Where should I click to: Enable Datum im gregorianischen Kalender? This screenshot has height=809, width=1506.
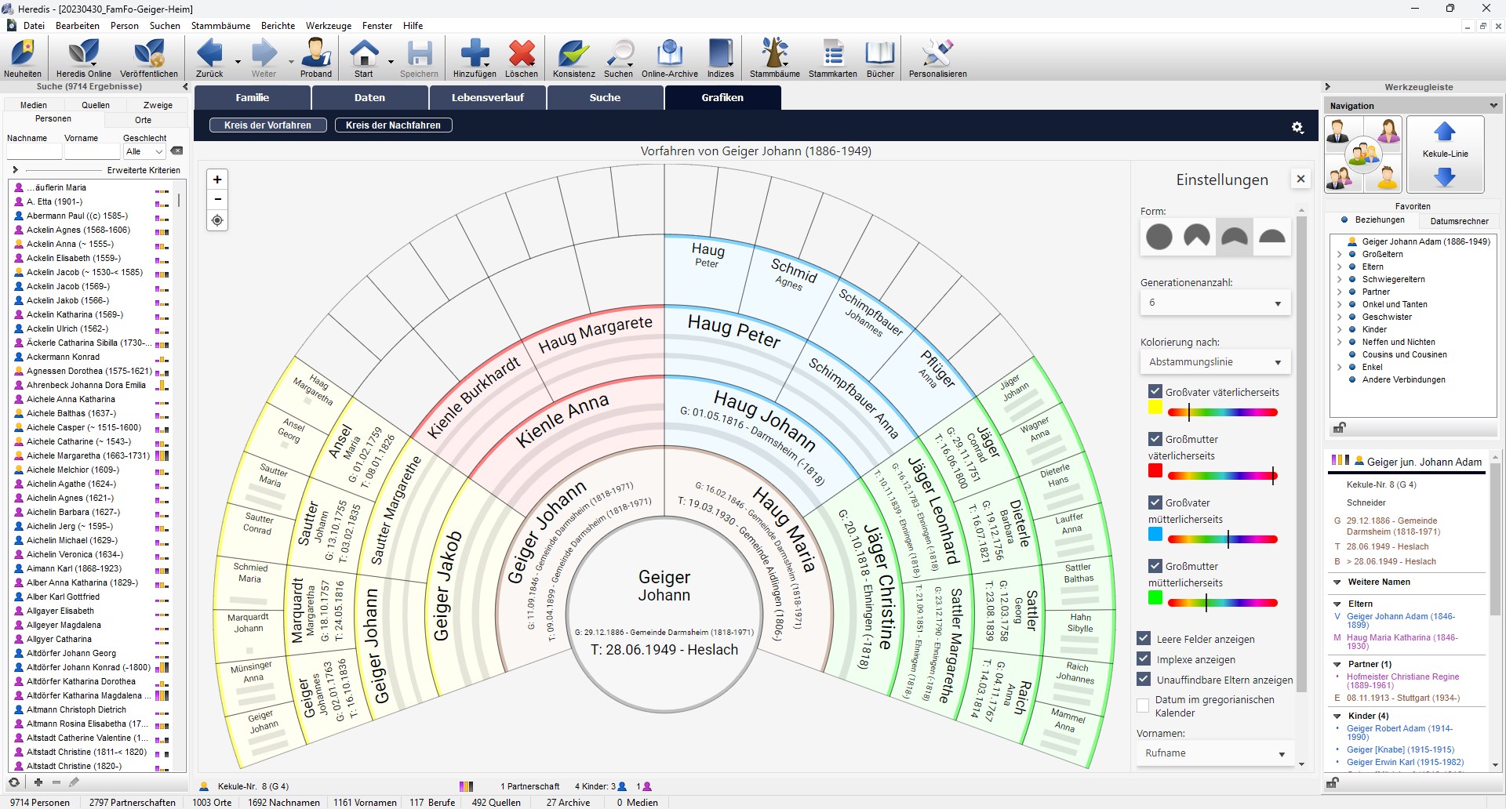pos(1144,706)
